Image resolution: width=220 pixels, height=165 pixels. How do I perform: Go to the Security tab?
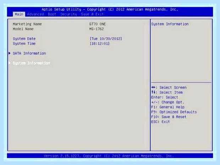pos(68,14)
